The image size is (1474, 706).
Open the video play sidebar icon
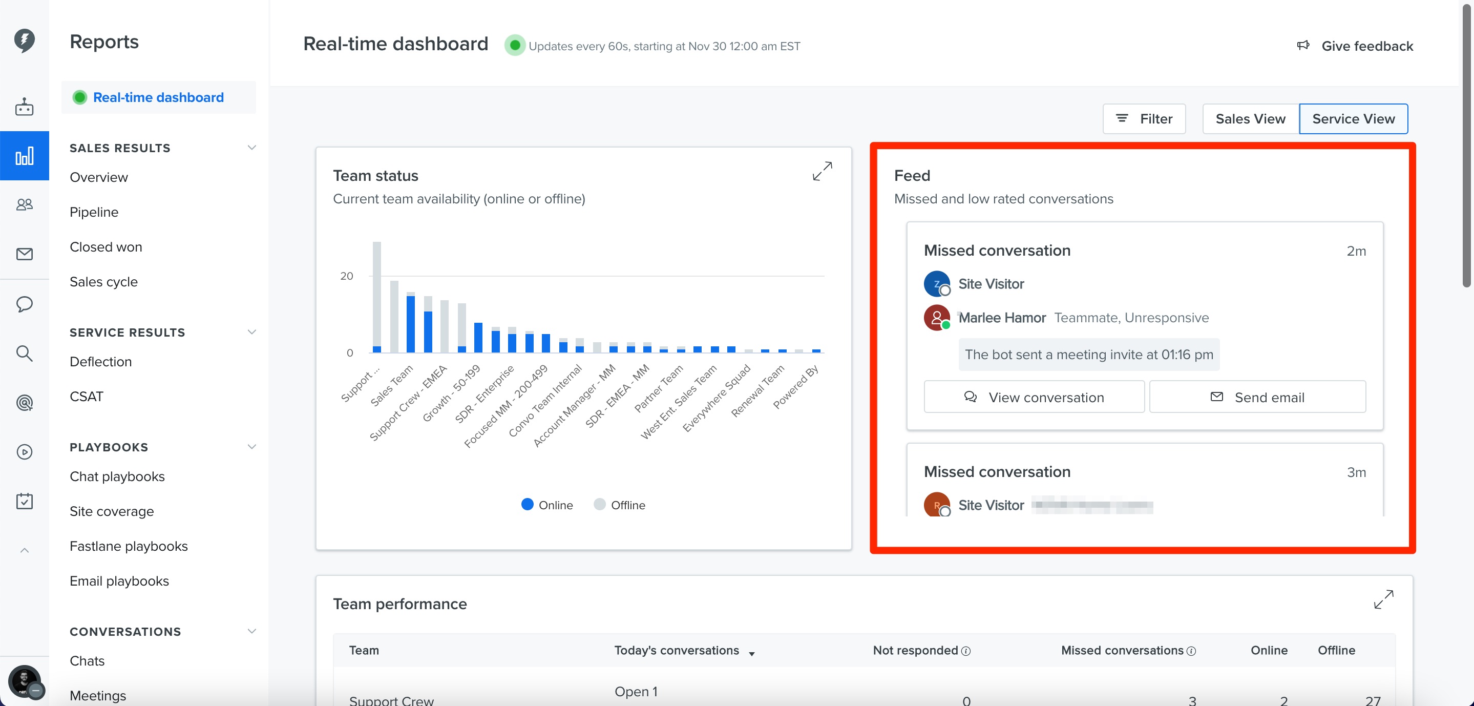coord(24,452)
